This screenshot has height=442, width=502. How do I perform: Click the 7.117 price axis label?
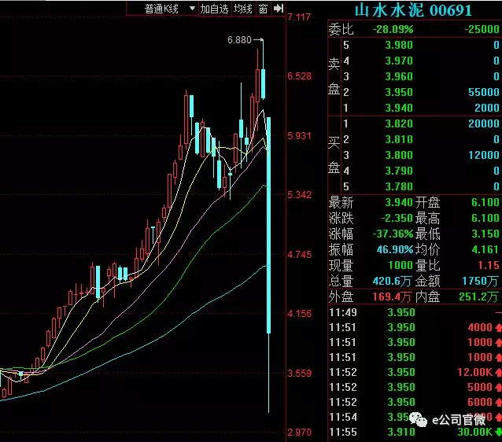click(300, 17)
